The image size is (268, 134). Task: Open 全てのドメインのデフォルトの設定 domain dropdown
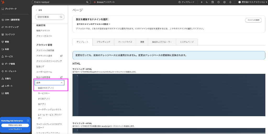93,24
